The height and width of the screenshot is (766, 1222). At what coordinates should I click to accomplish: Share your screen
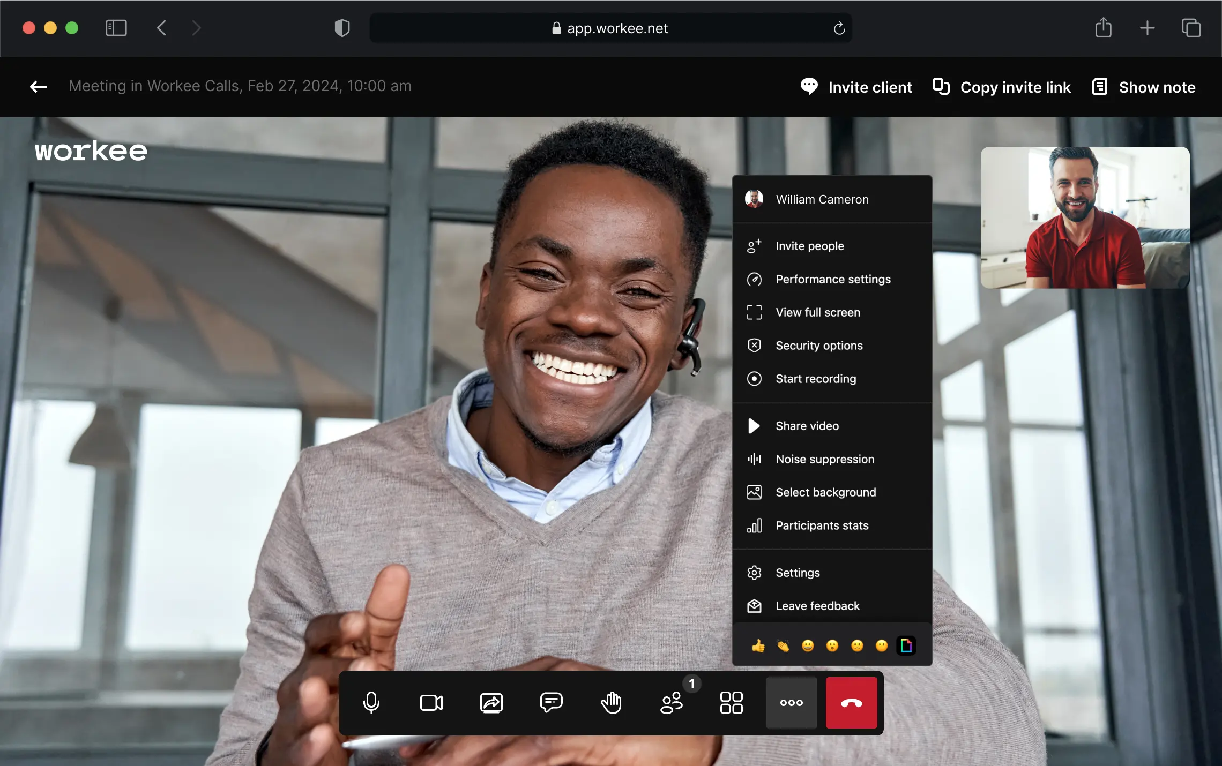tap(491, 703)
